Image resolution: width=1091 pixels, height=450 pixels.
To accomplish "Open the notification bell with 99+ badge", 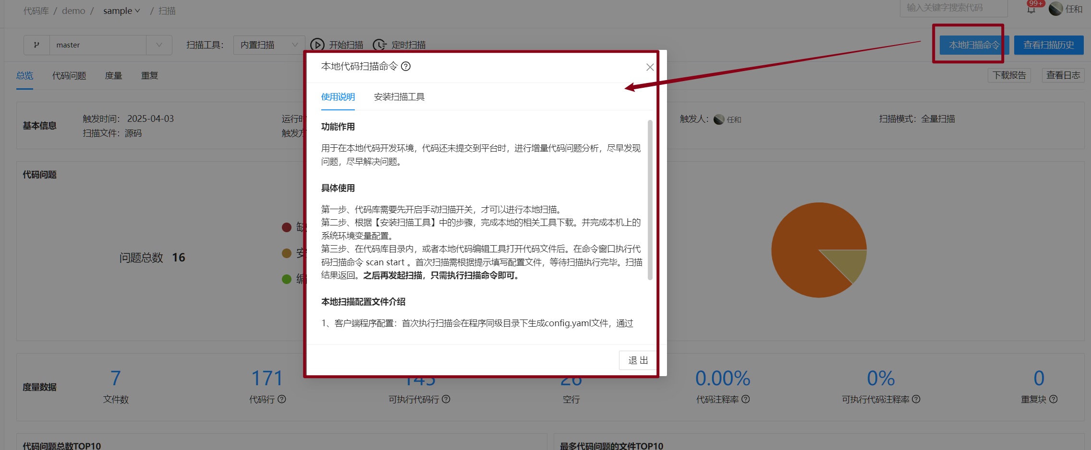I will [1031, 9].
